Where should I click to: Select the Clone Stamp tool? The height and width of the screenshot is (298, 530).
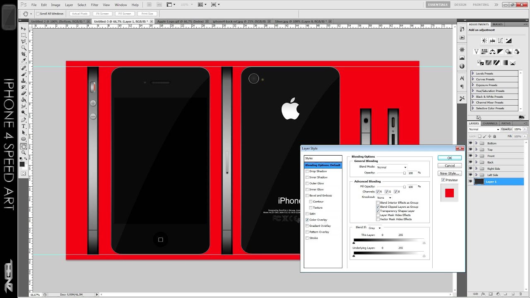point(24,80)
